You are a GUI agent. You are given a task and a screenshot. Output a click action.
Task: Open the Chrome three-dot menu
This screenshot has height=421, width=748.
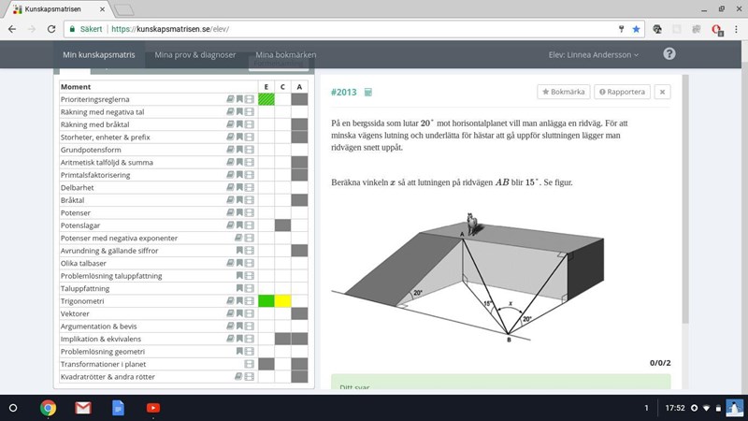[734, 29]
